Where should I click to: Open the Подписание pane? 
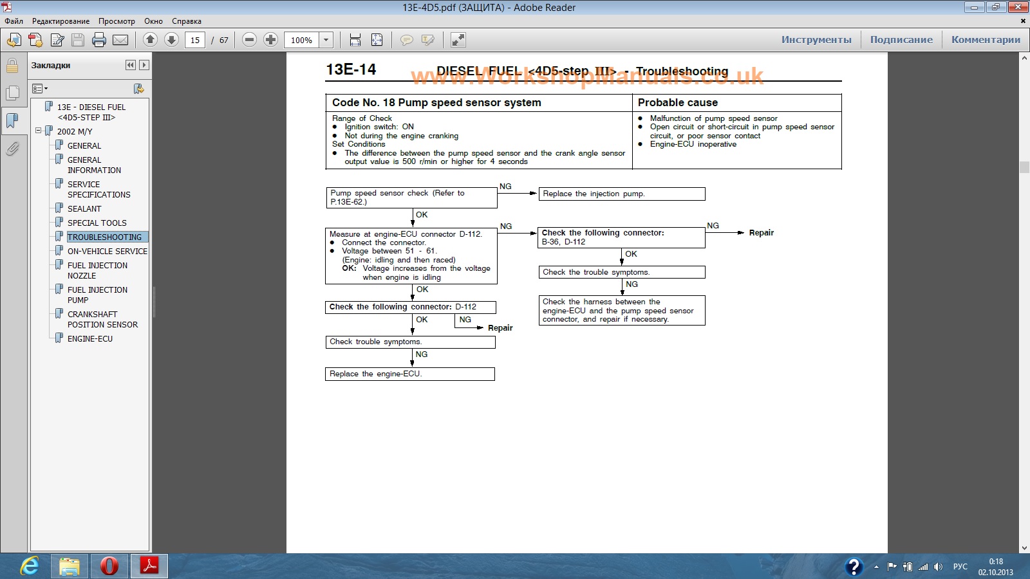tap(901, 40)
